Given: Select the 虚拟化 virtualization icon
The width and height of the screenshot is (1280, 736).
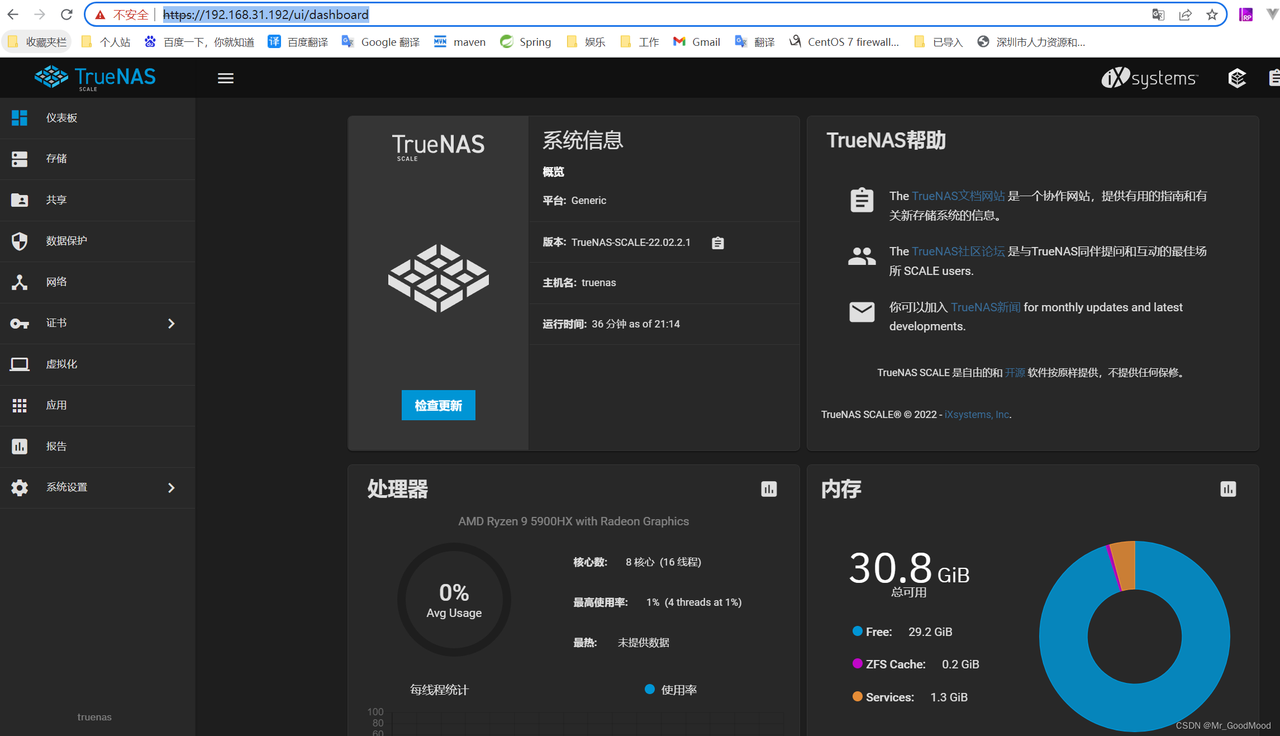Looking at the screenshot, I should click(20, 364).
